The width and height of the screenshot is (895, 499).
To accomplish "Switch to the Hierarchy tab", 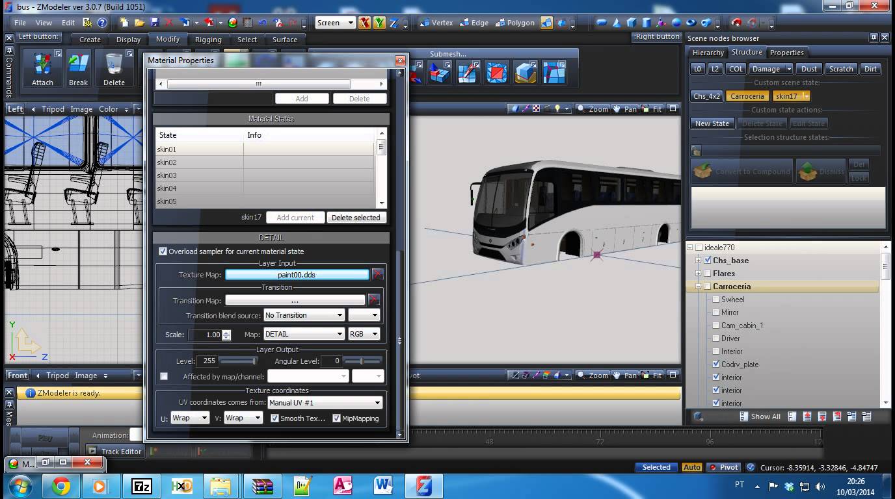I will [x=708, y=53].
